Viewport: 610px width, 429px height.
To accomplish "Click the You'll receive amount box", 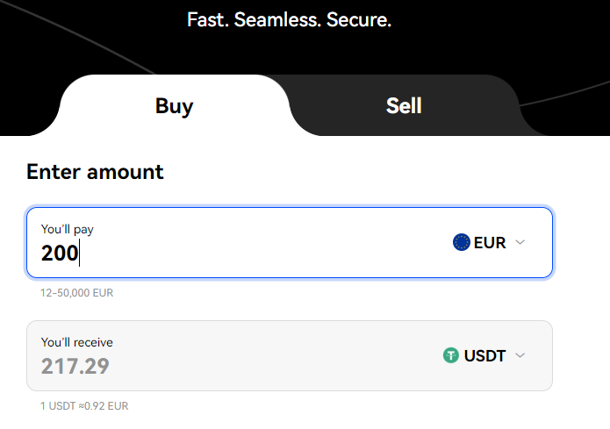I will (x=290, y=356).
